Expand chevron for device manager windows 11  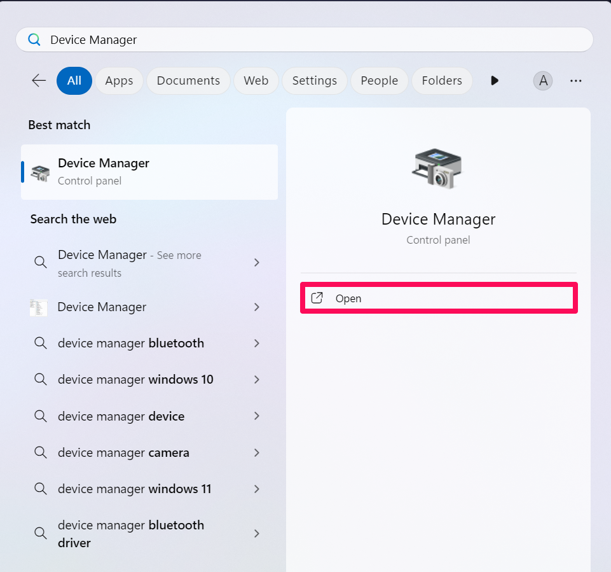(x=256, y=489)
